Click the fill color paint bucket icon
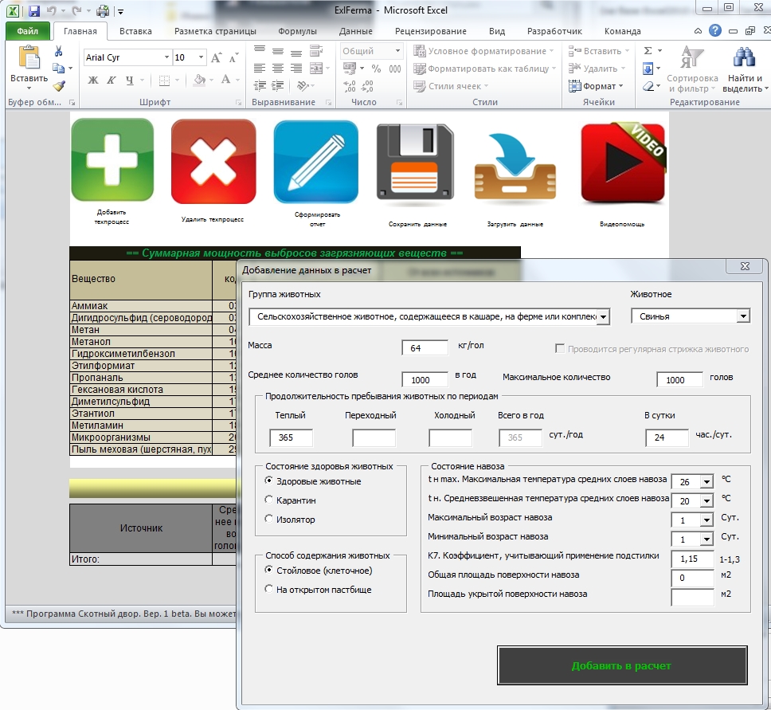Screen dimensions: 771x710 tap(199, 80)
